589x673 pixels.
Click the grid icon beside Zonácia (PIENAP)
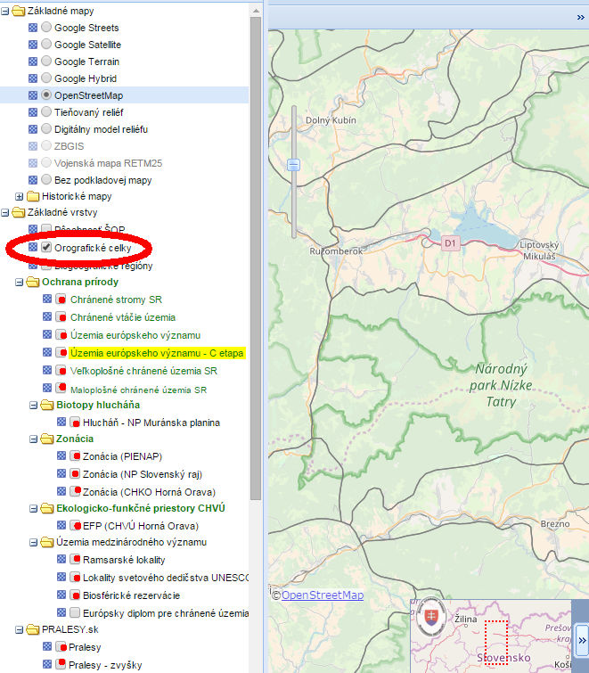tap(61, 457)
